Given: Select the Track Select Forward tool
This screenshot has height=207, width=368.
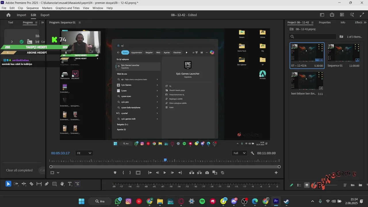Looking at the screenshot, I should click(16, 184).
